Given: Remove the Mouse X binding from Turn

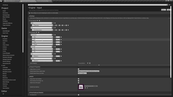Looking at the screenshot, I should [x=61, y=56].
